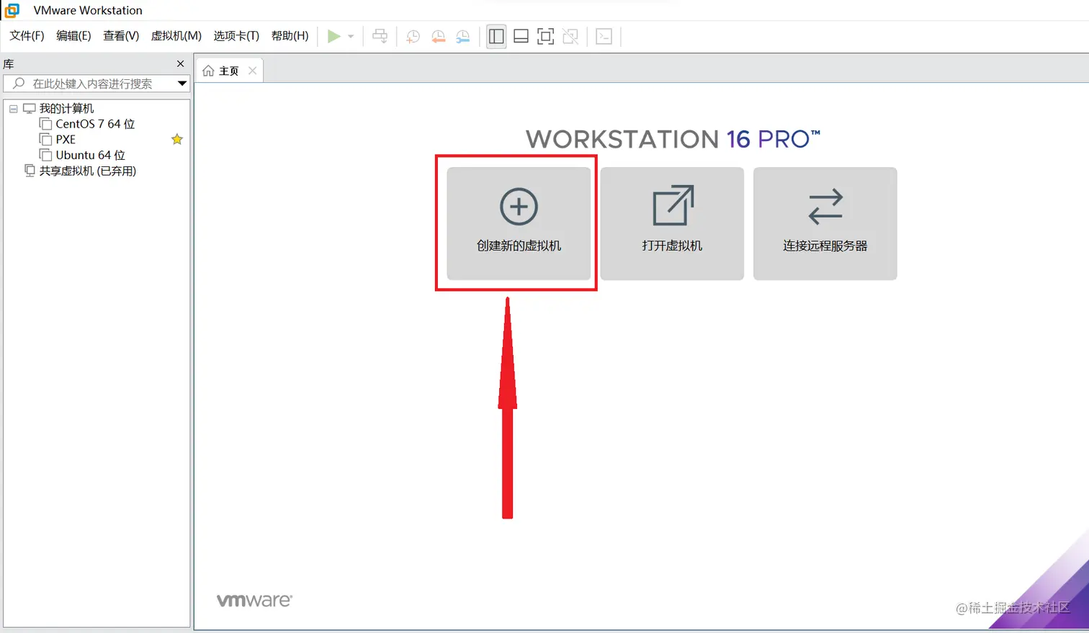Collapse the 我的计算机 tree node
The image size is (1089, 633).
[x=13, y=109]
